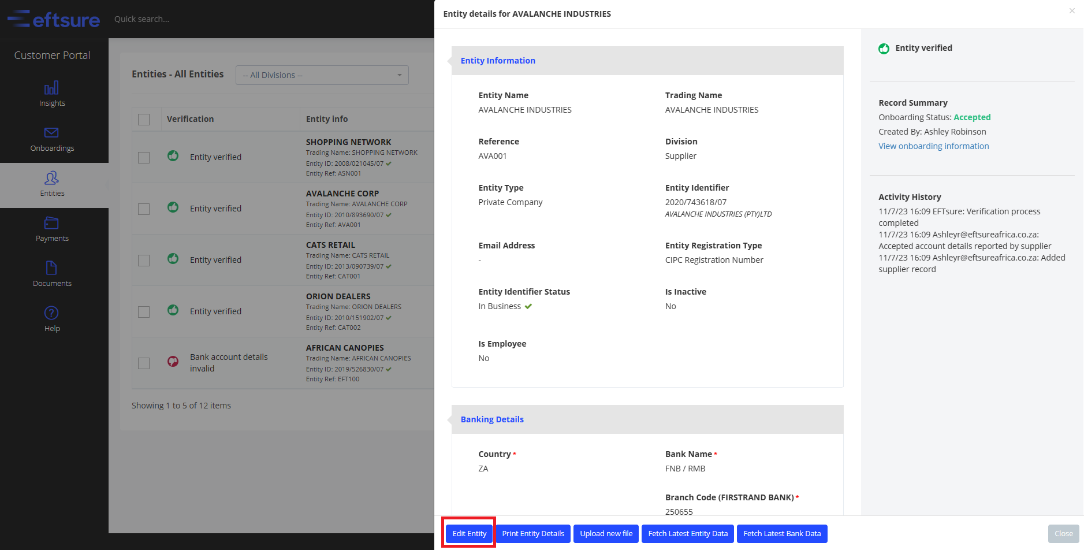Screen dimensions: 1084x550
Task: Click reference value AVA001 in details
Action: coord(493,156)
